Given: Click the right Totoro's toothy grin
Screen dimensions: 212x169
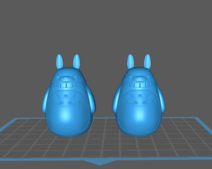Looking at the screenshot, I should (139, 85).
